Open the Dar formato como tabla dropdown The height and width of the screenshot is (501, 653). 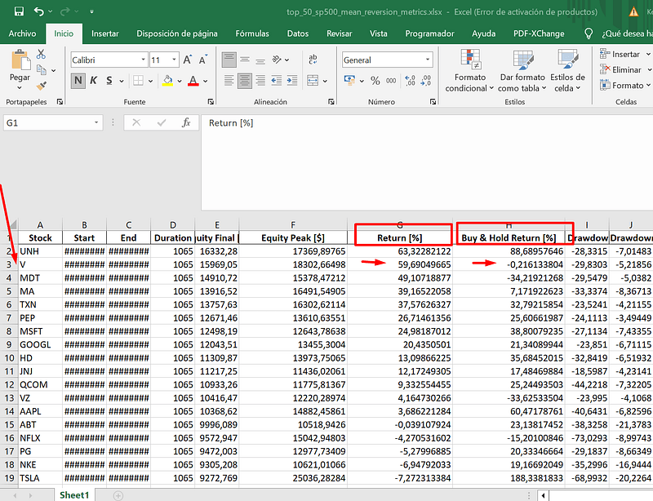pos(522,70)
